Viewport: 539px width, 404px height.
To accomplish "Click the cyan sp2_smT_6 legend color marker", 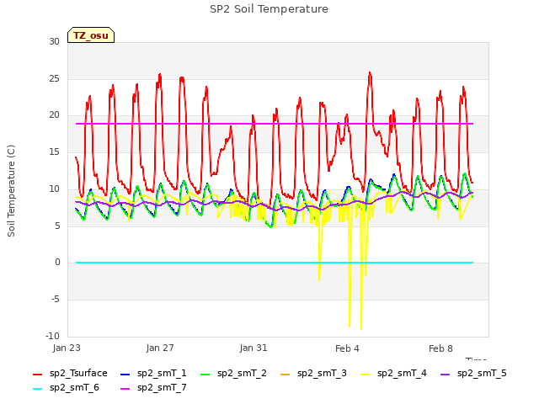I will [x=37, y=389].
